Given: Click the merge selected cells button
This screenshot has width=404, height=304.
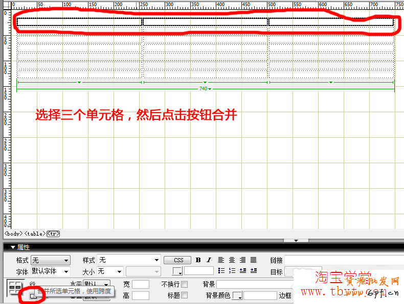Looking at the screenshot, I should (x=33, y=295).
